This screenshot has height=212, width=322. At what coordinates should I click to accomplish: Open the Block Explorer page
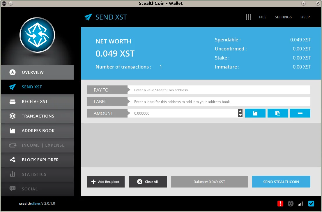37,160
